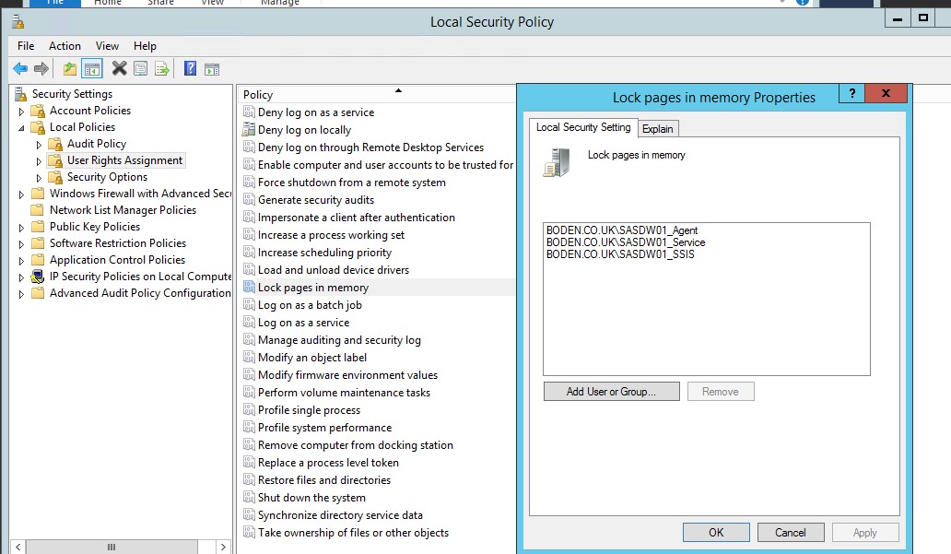The image size is (951, 554).
Task: Select the SASDW01_Service account entry
Action: click(x=626, y=242)
